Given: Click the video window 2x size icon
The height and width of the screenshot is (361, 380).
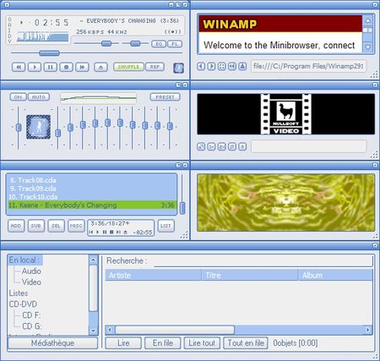Looking at the screenshot, I should (x=221, y=146).
